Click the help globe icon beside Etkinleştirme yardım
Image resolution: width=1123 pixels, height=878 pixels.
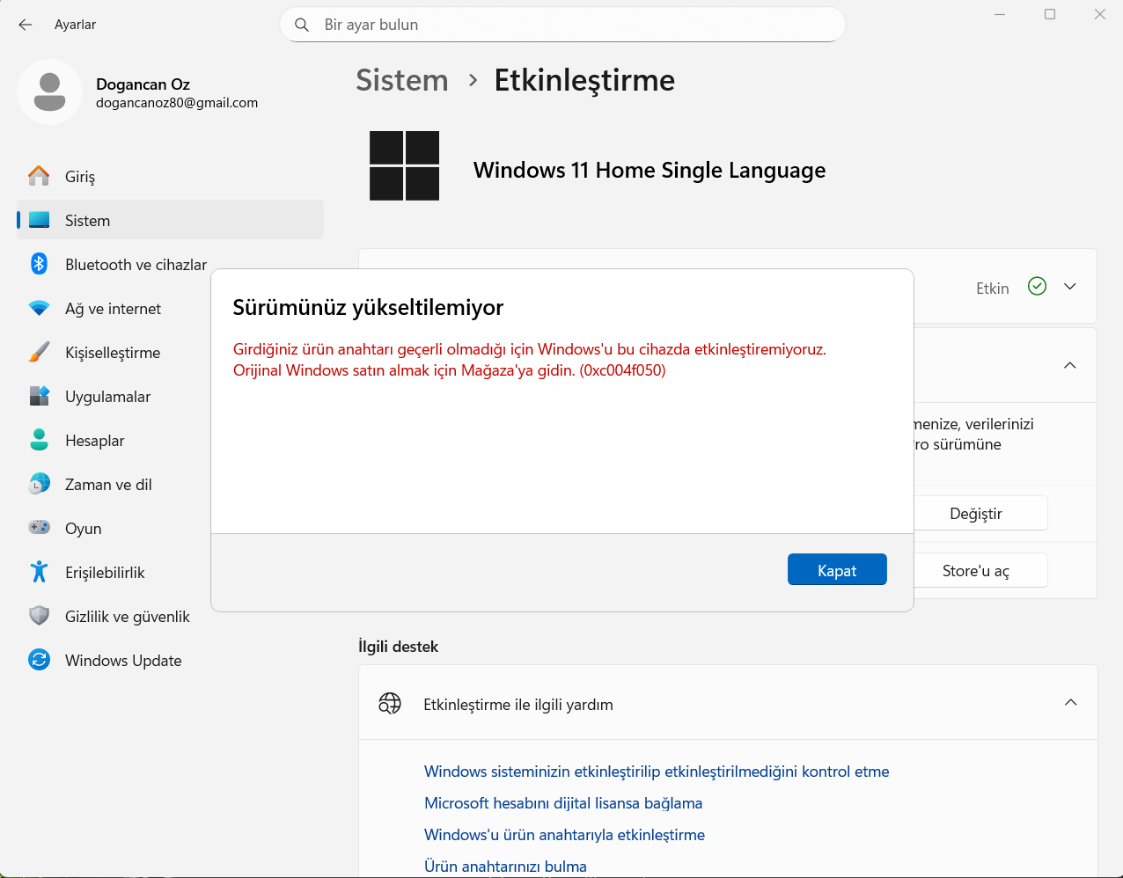pos(390,704)
